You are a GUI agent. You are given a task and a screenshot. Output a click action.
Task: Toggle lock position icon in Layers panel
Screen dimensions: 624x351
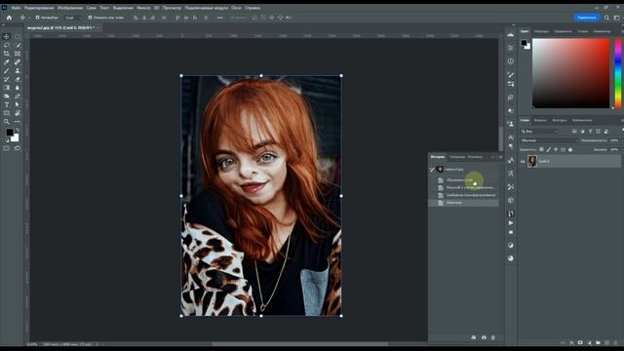pyautogui.click(x=556, y=149)
